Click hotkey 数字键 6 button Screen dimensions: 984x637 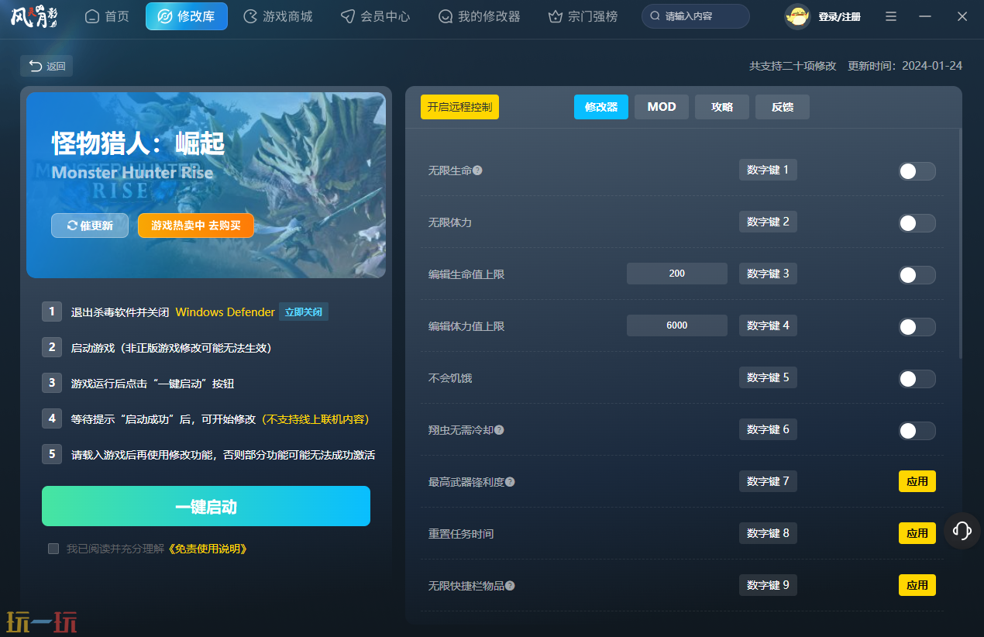768,429
